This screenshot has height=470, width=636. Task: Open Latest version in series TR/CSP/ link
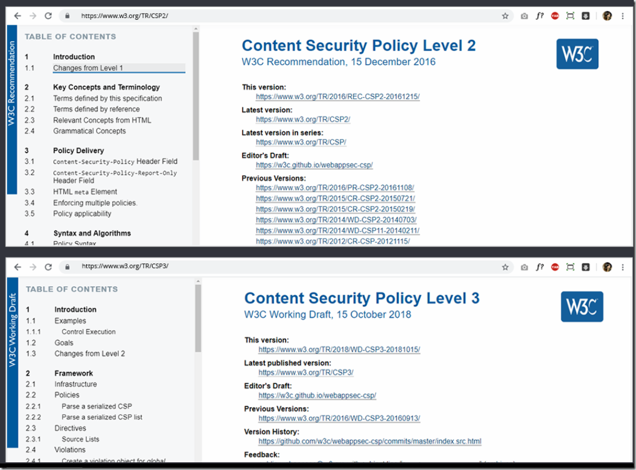tap(301, 142)
